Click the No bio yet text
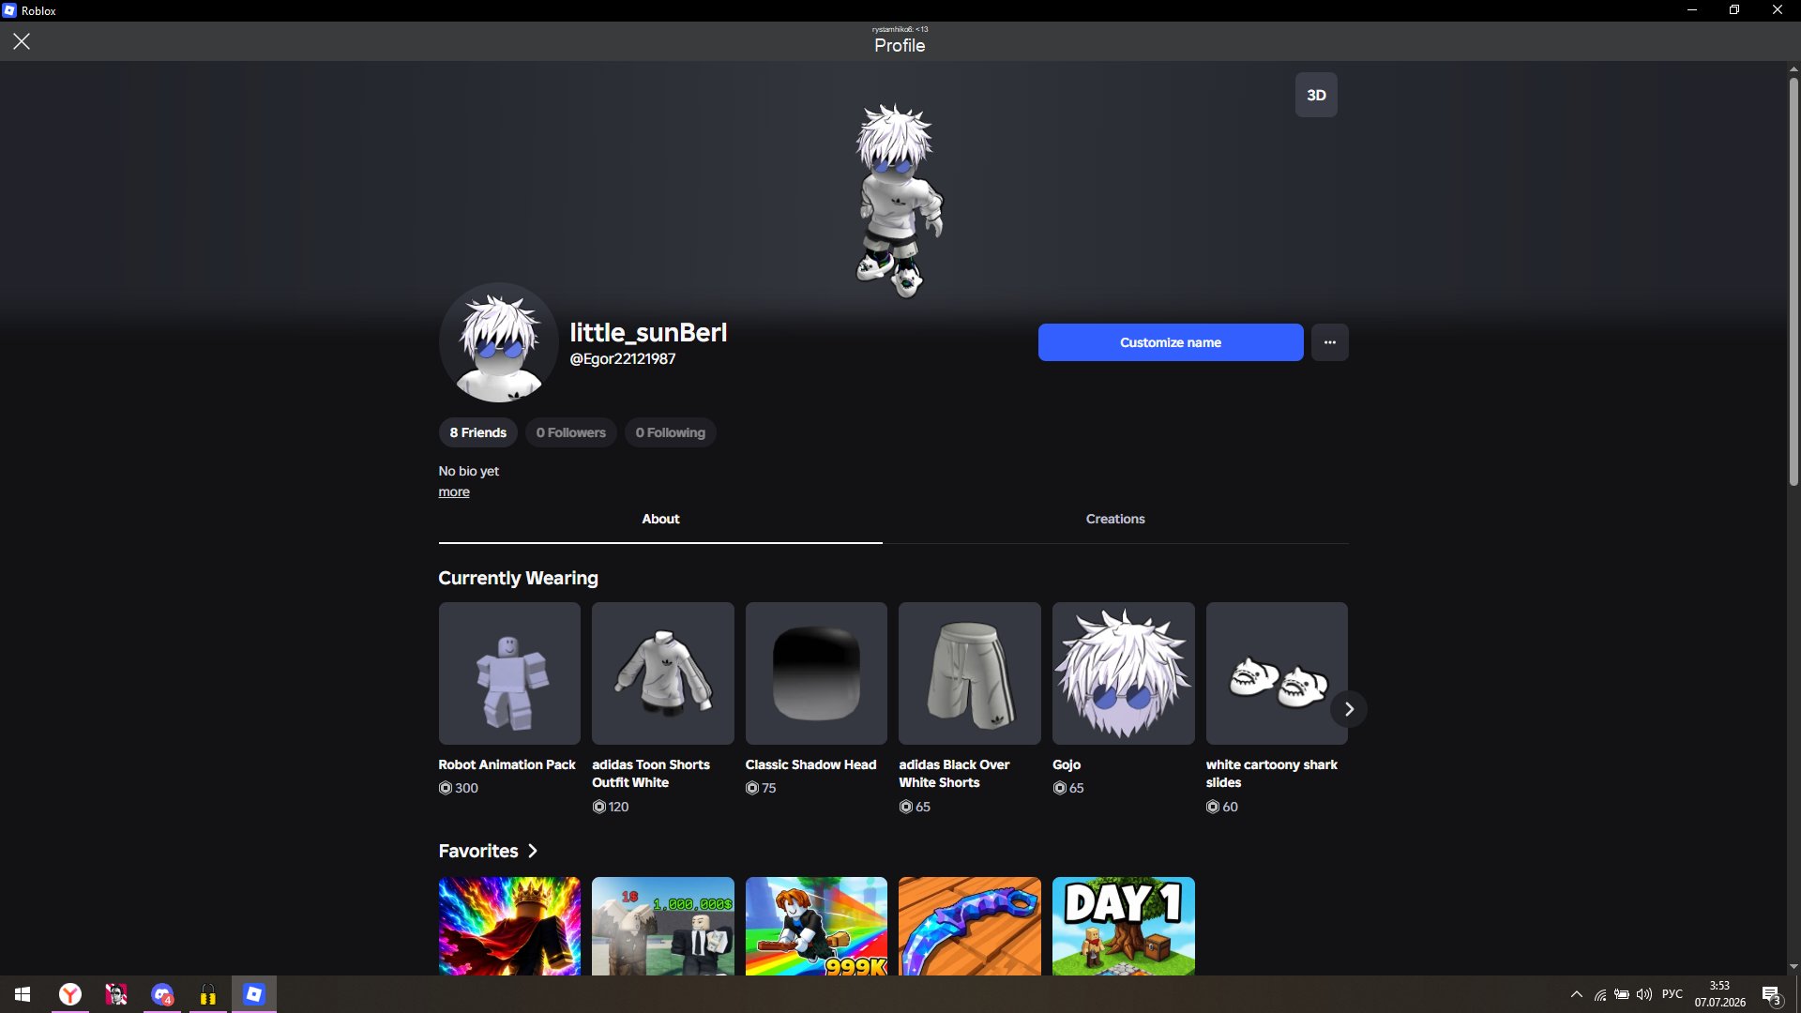Image resolution: width=1801 pixels, height=1013 pixels. 468,471
